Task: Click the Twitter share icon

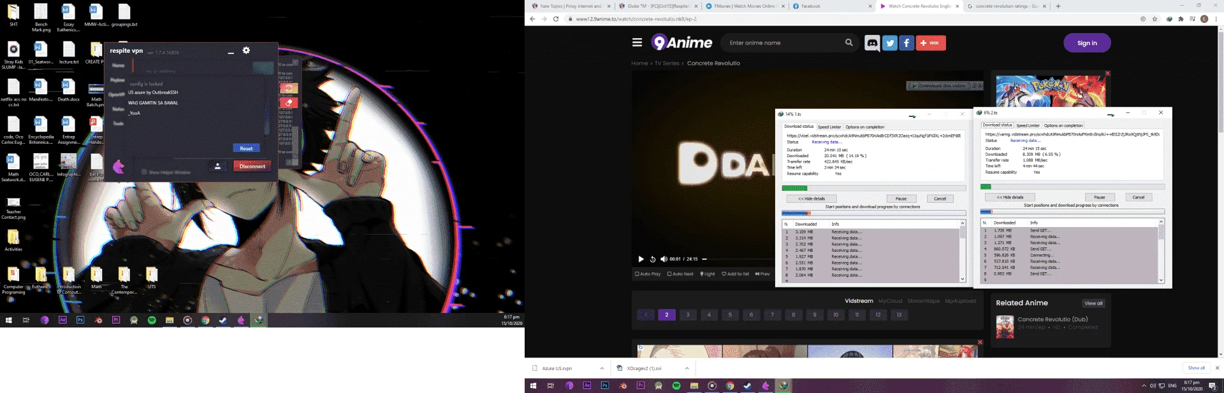Action: (x=889, y=43)
